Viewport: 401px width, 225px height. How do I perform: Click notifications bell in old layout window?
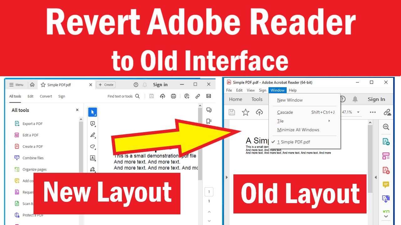(355, 99)
